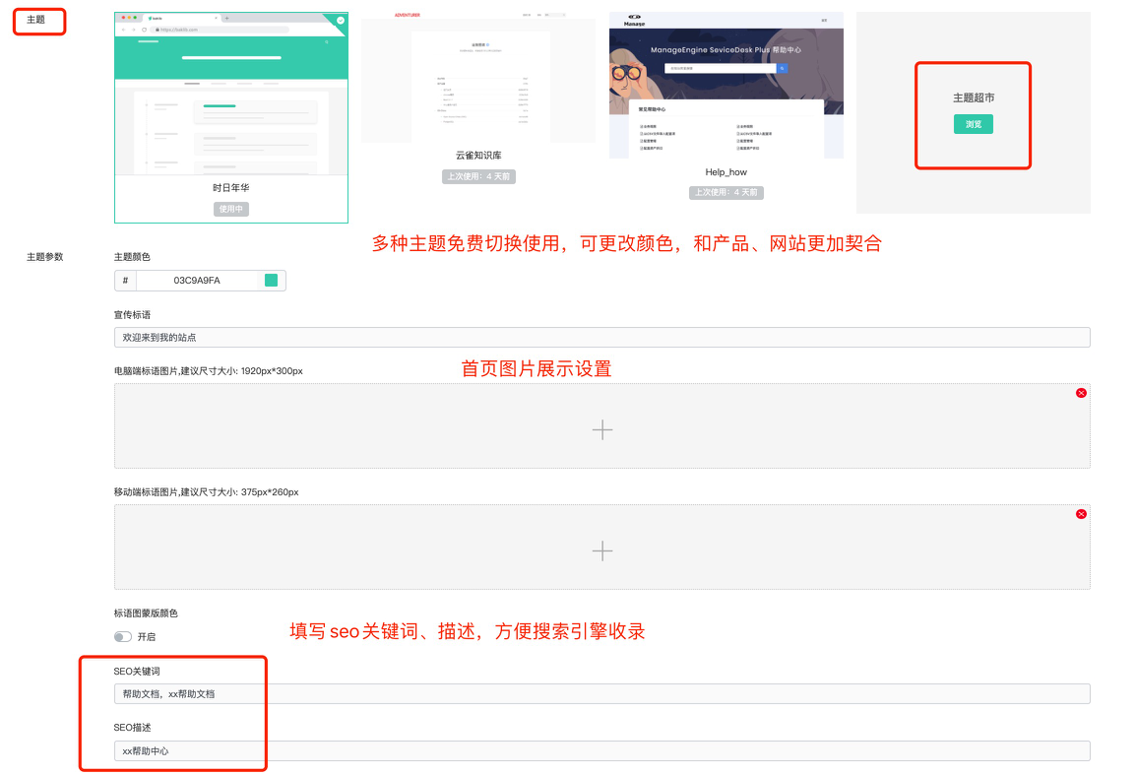Toggle the 标语图蒙版颜色 开启 switch
This screenshot has width=1136, height=775.
[122, 636]
